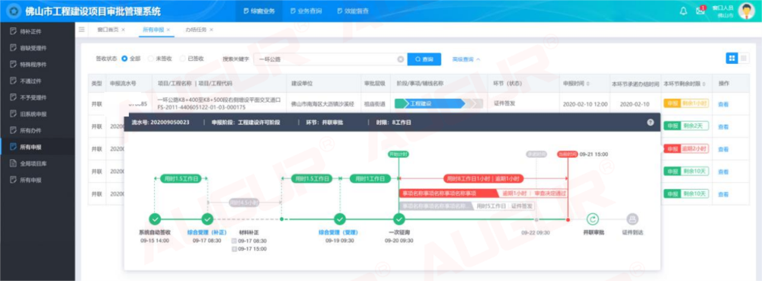The height and width of the screenshot is (281, 762).
Task: Click the 并联审批 refresh step icon
Action: click(592, 219)
